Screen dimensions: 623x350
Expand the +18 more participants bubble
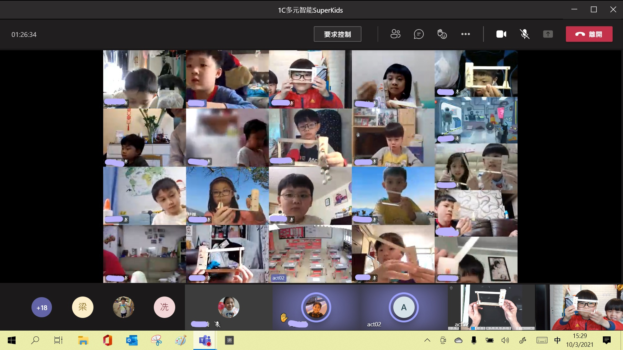[x=42, y=308]
